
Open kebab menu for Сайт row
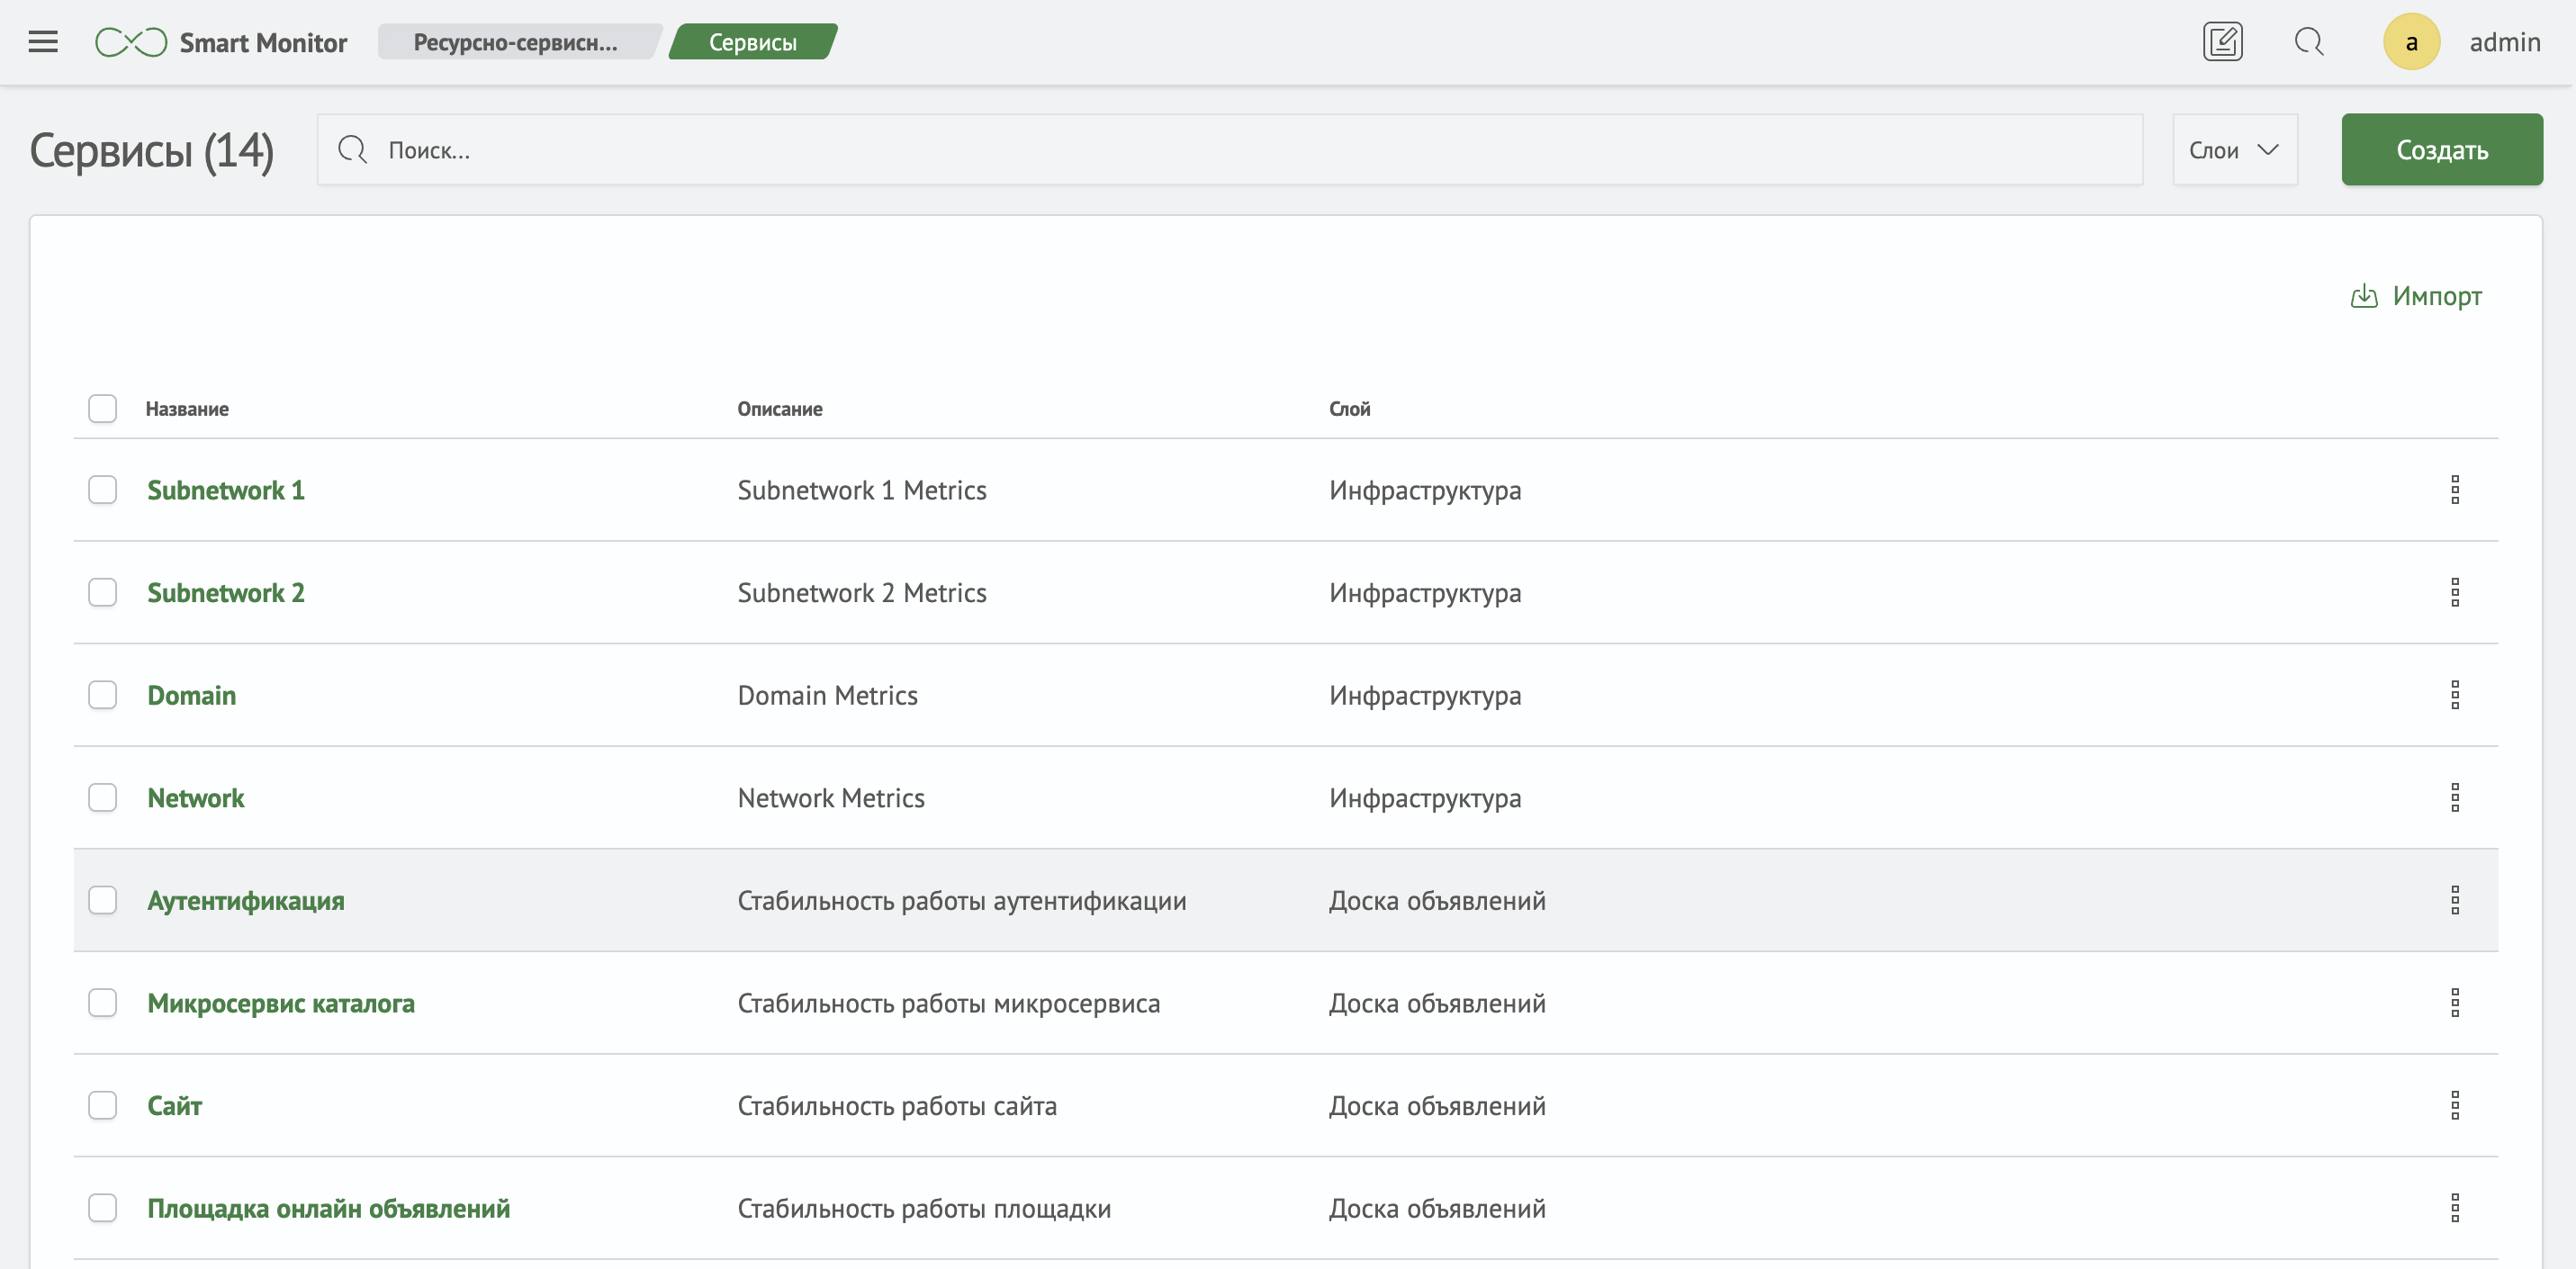[2454, 1105]
